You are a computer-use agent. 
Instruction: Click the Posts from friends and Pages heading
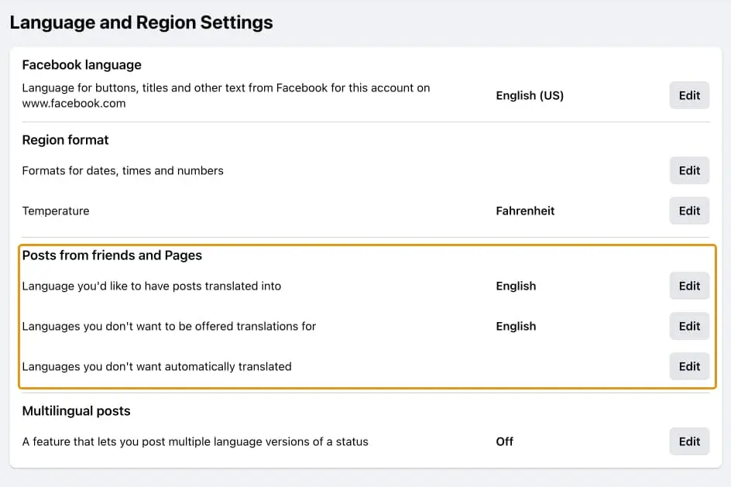[112, 256]
